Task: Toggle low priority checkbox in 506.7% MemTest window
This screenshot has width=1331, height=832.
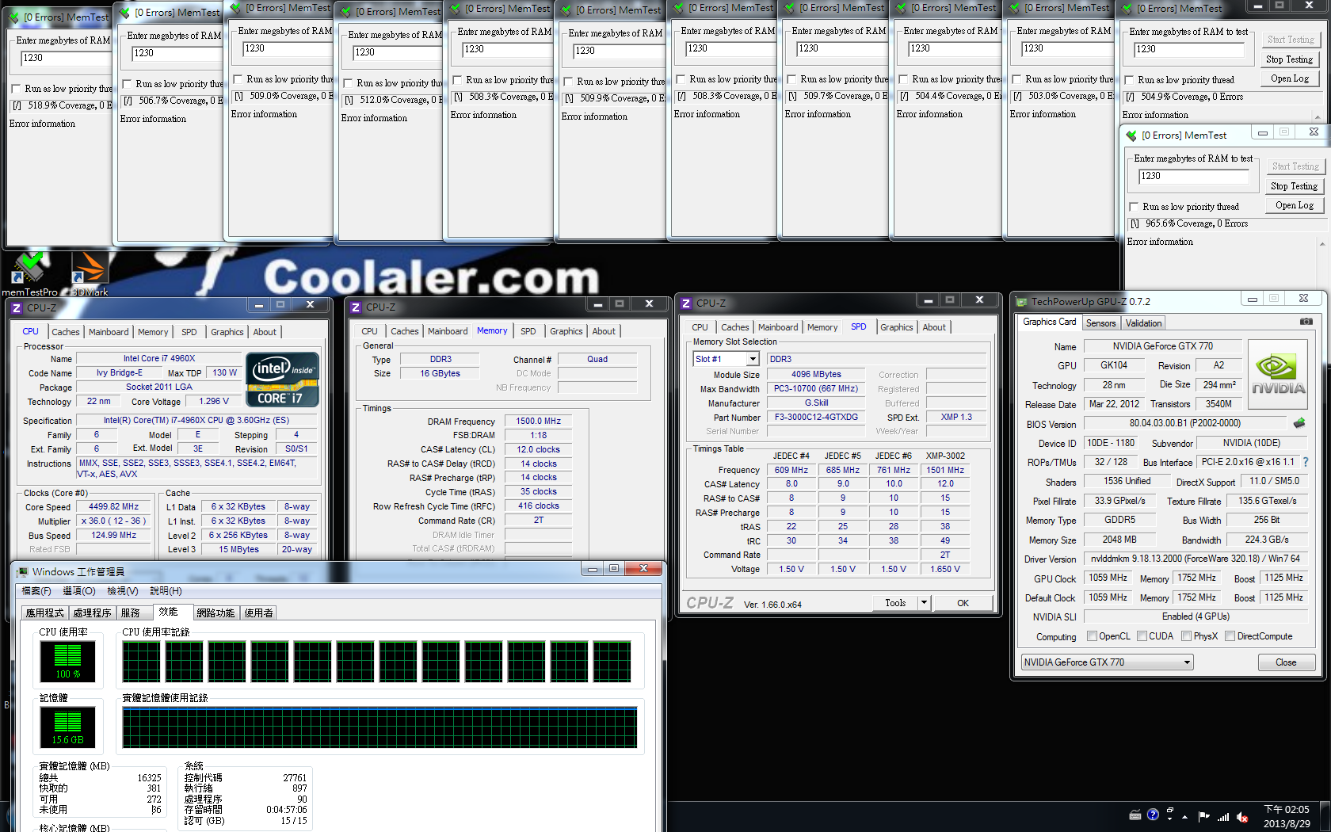Action: [127, 84]
